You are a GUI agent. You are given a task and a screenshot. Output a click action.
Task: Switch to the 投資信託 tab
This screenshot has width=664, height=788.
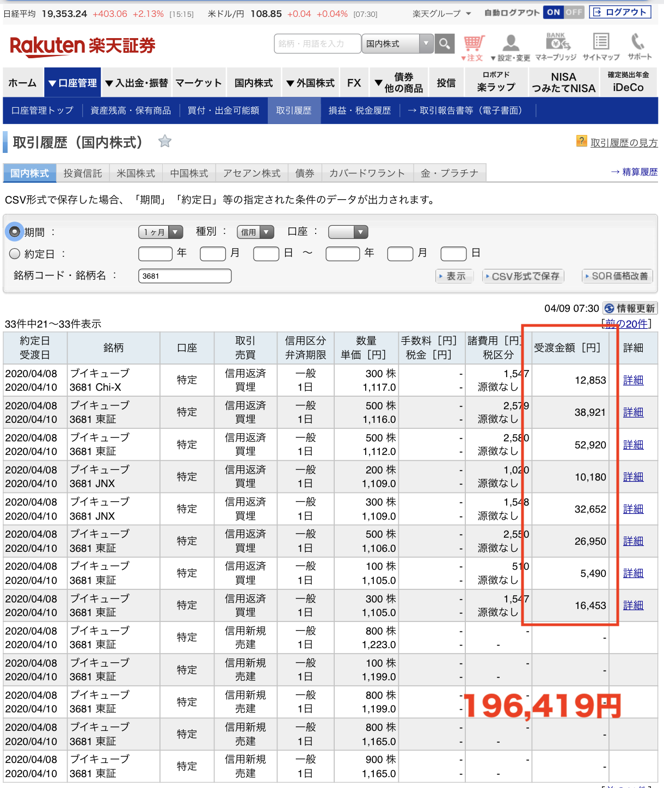pos(83,173)
